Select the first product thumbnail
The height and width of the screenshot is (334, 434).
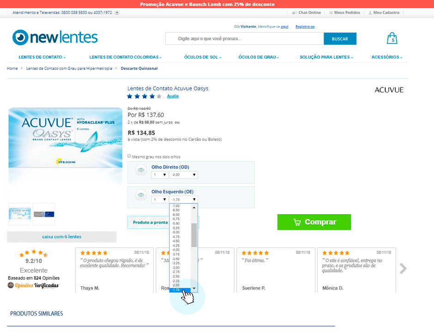(x=20, y=214)
